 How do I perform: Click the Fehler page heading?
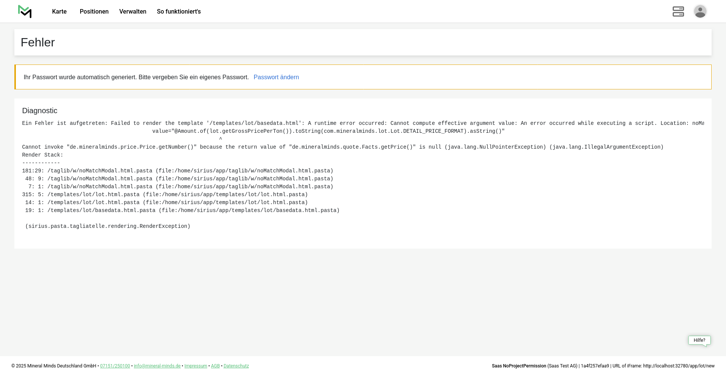pyautogui.click(x=38, y=42)
